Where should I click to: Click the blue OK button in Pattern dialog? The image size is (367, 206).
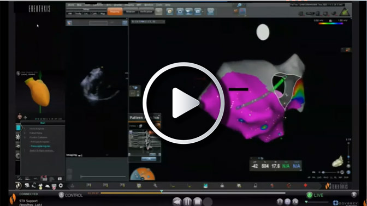coord(149,159)
